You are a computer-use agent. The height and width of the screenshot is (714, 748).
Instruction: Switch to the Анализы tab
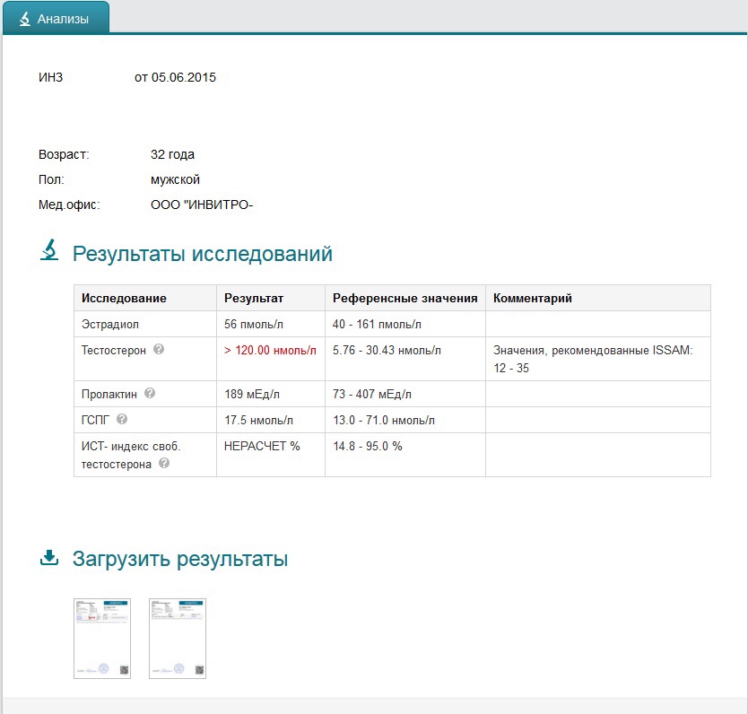pos(56,18)
